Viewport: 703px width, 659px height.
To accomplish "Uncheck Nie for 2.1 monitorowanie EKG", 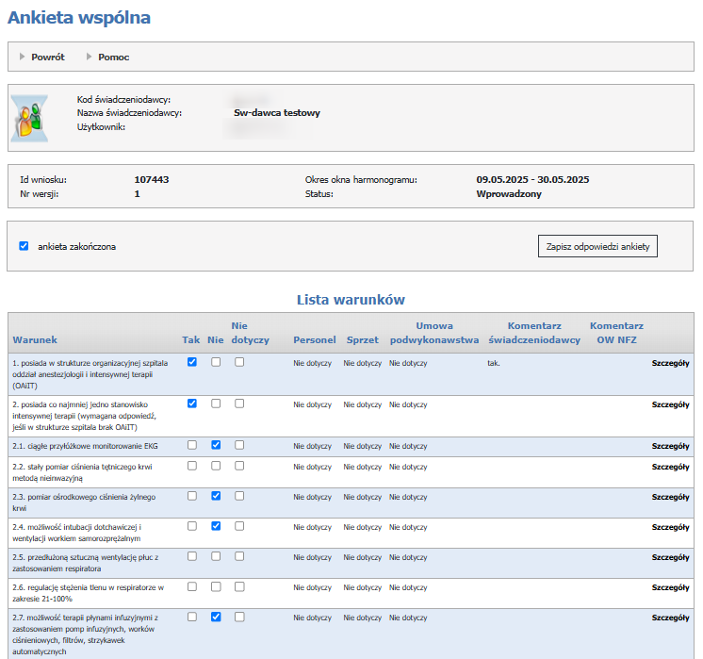I will point(216,445).
